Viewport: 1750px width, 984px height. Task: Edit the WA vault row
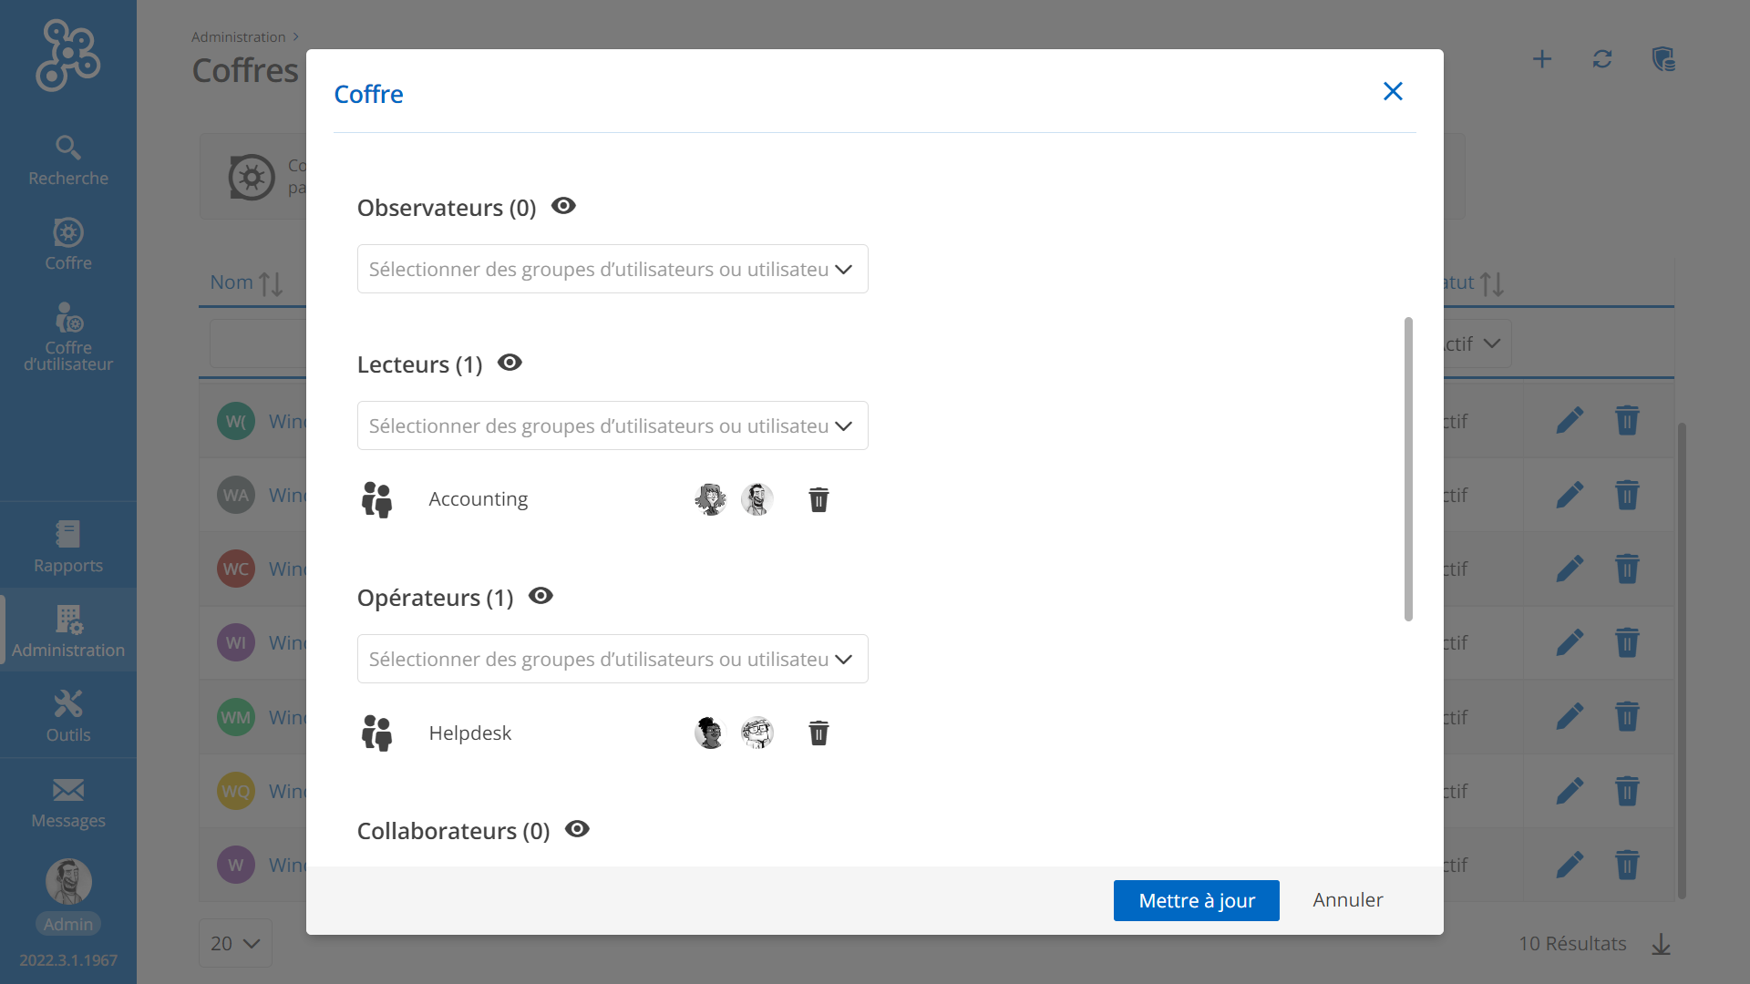coord(1569,495)
